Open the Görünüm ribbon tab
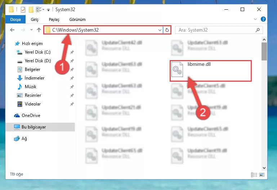This screenshot has width=277, height=190. (77, 19)
